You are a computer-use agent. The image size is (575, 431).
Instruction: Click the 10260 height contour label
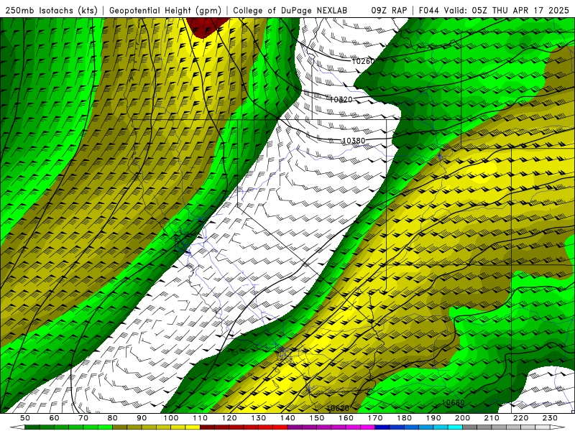pyautogui.click(x=362, y=61)
